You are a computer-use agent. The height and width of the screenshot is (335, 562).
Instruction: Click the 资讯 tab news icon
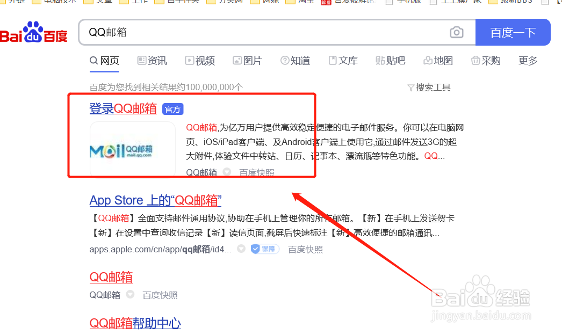(142, 61)
